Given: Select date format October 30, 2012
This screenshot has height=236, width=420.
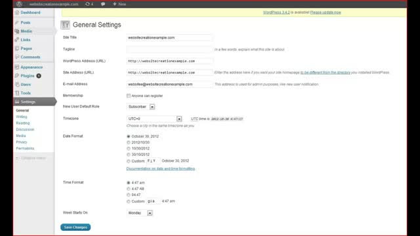Looking at the screenshot, I should 129,136.
